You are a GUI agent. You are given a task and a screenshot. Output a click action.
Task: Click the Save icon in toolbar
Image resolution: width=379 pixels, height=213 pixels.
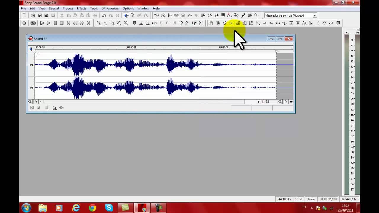click(40, 15)
